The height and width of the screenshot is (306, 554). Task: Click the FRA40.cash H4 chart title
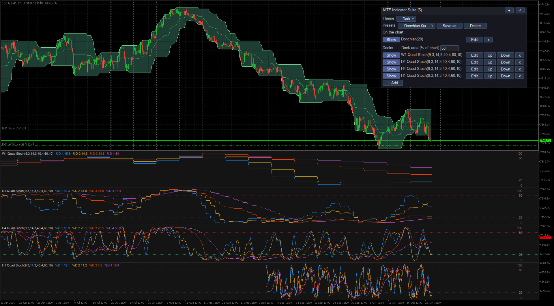(29, 3)
